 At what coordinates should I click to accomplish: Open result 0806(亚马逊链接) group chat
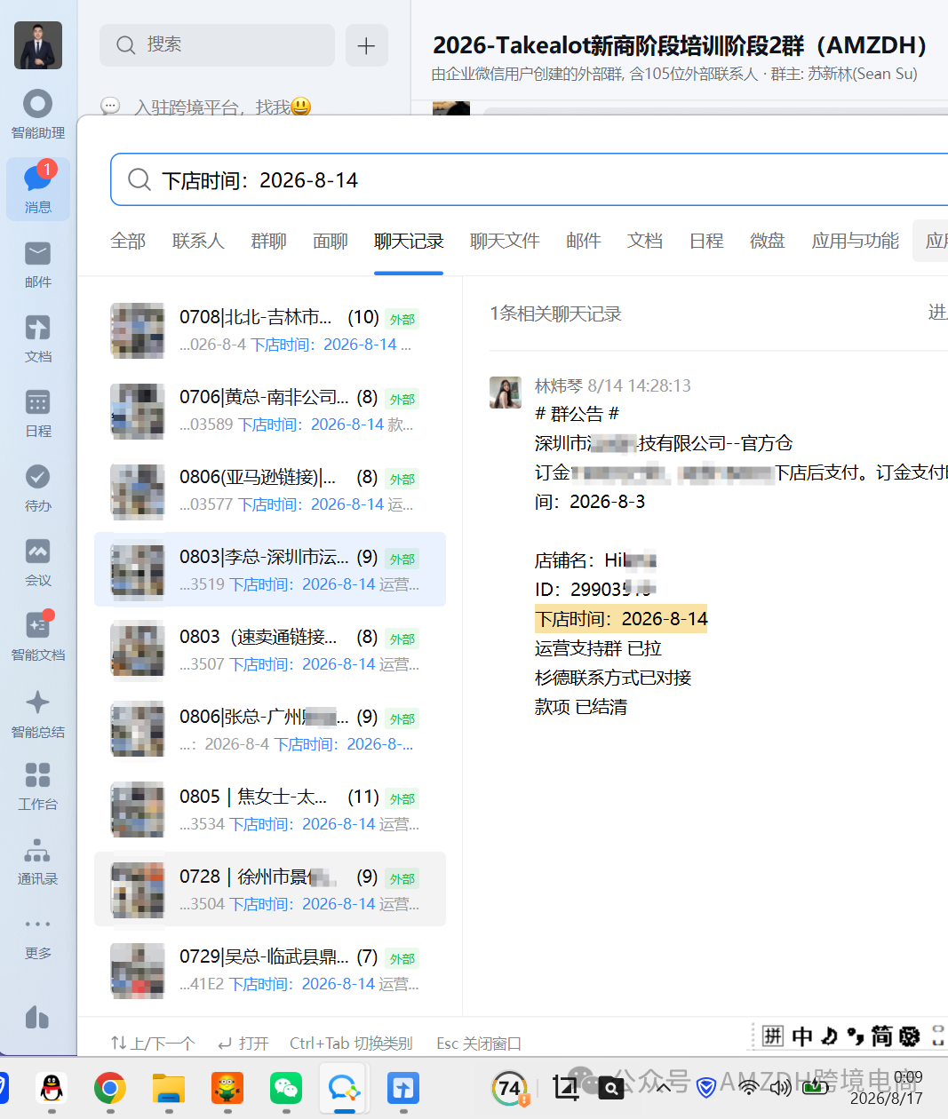270,489
